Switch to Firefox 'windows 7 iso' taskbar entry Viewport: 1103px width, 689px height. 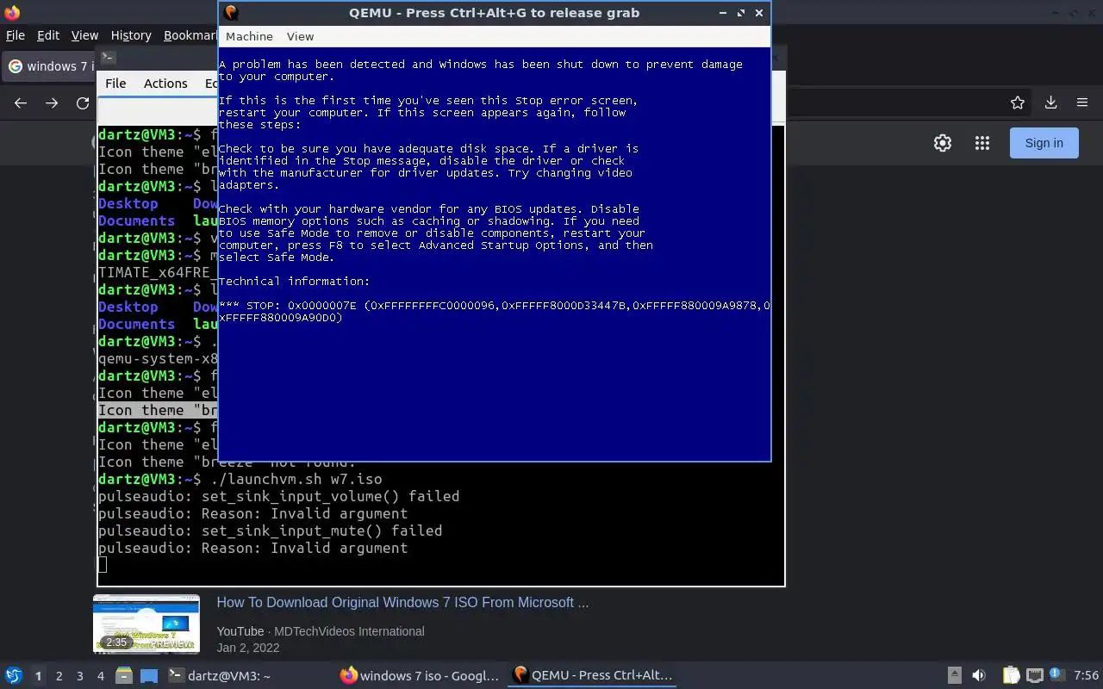[421, 675]
